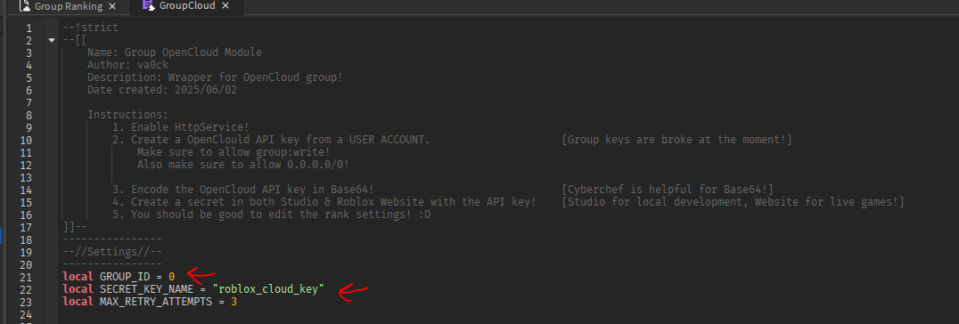Click the purple GroupCloud module script icon
The height and width of the screenshot is (324, 959).
pos(147,5)
